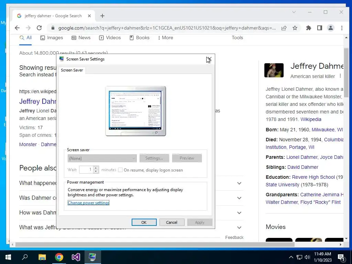
Task: Switch to Google Books tab
Action: click(x=140, y=38)
